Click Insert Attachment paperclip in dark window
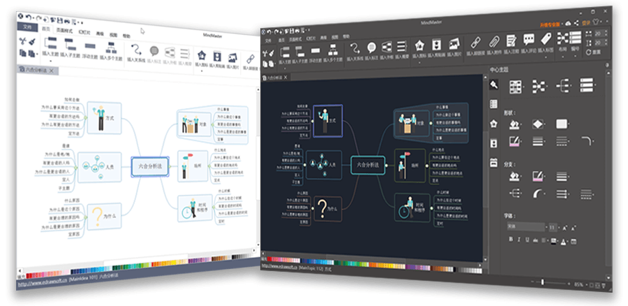The image size is (628, 306). pos(494,41)
